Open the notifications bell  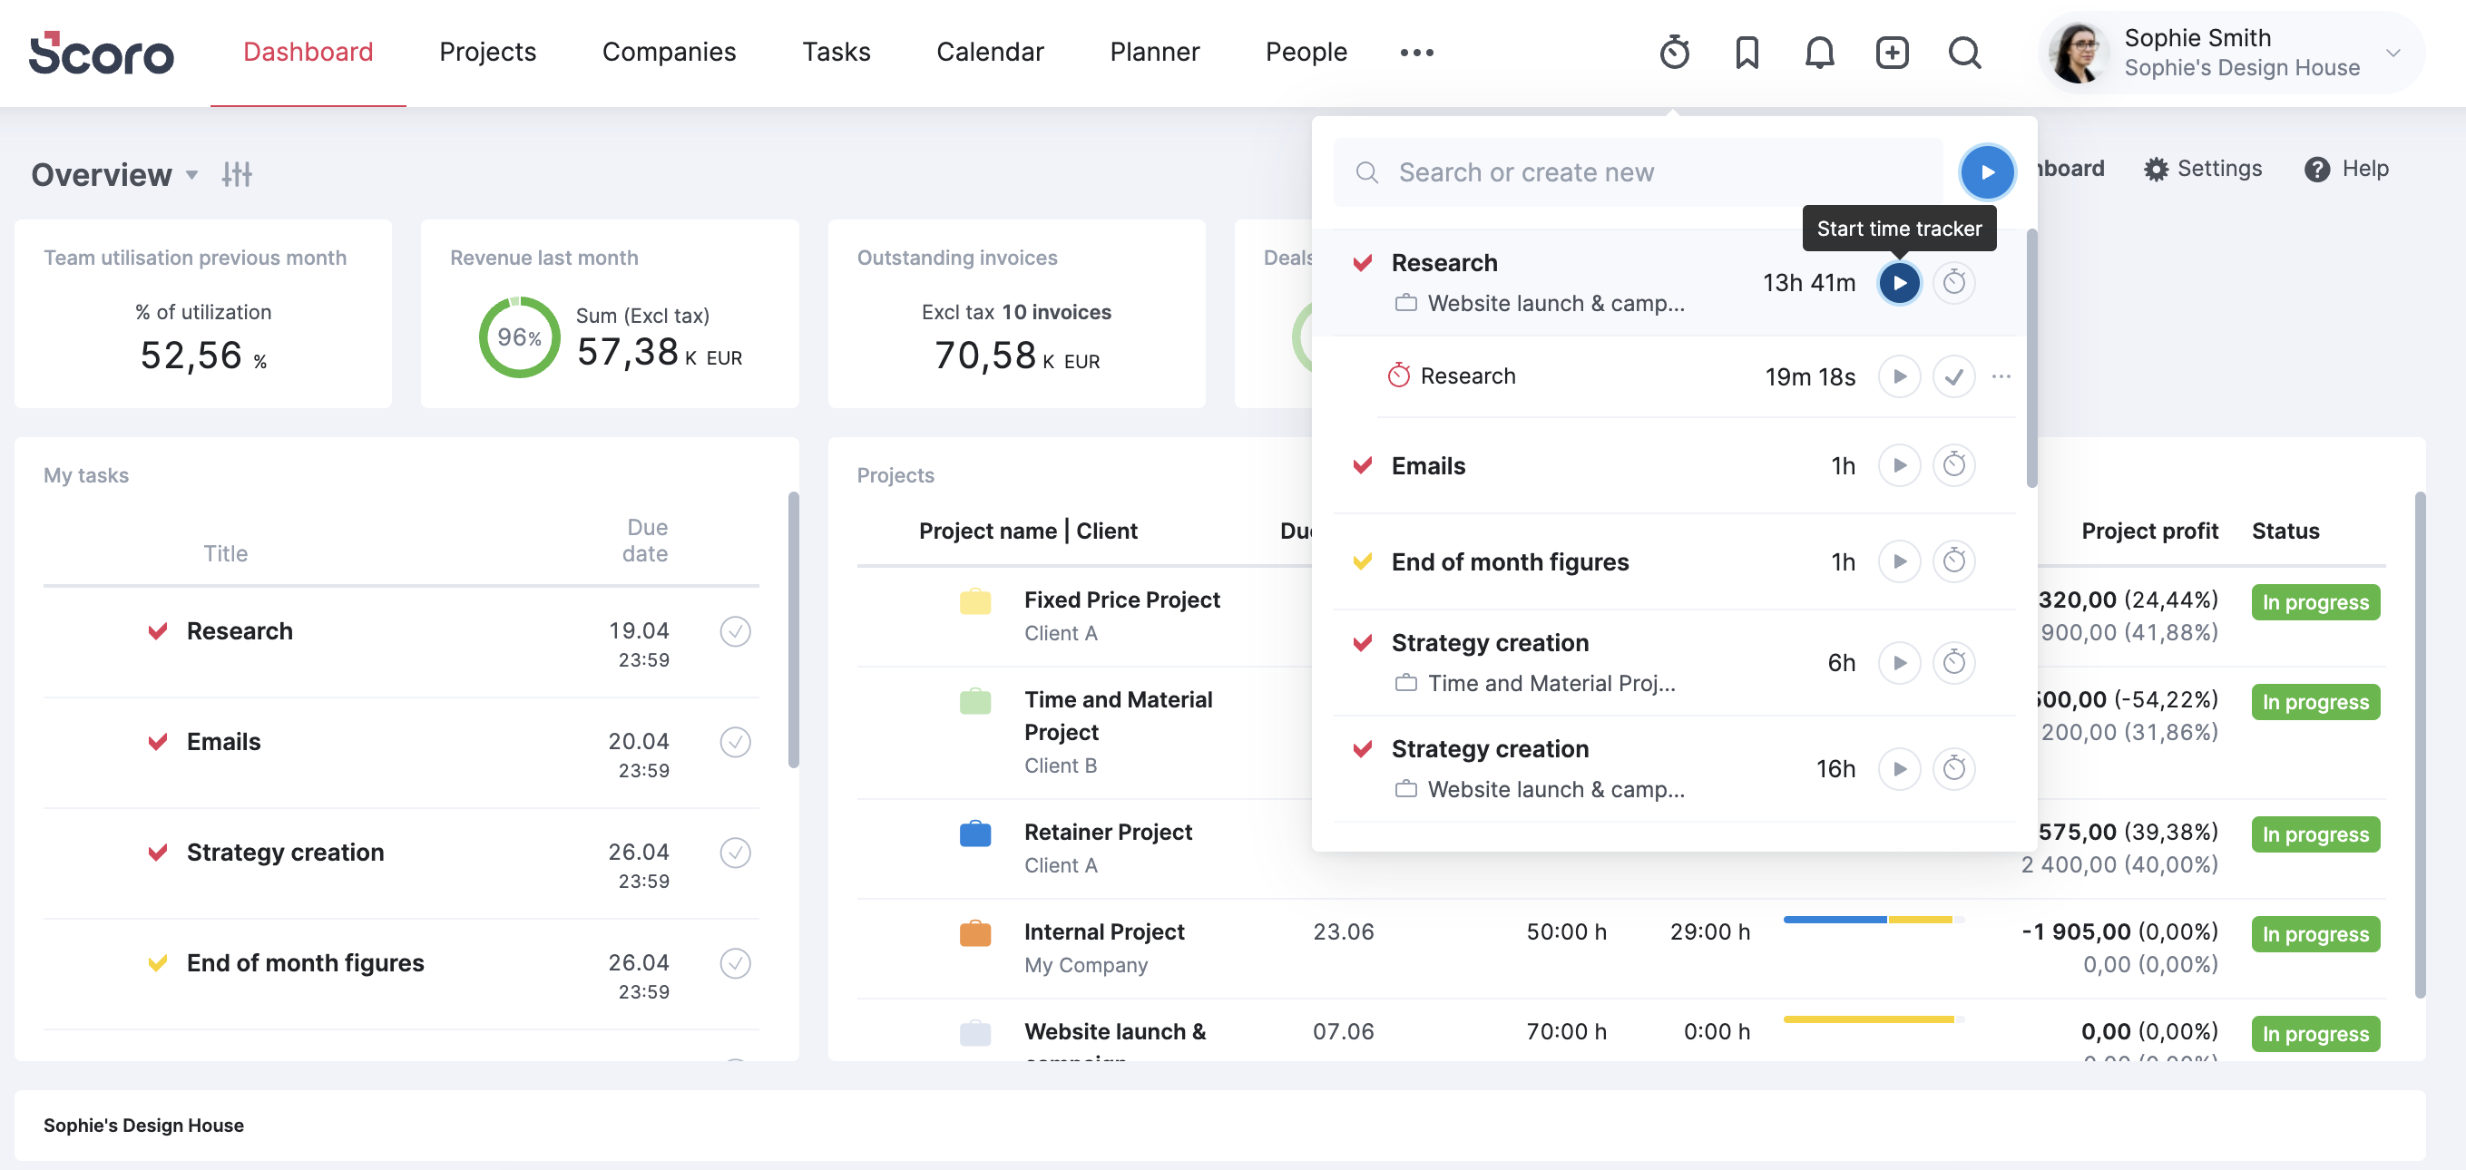pyautogui.click(x=1820, y=52)
